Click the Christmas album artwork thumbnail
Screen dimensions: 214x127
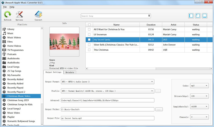click(x=64, y=42)
